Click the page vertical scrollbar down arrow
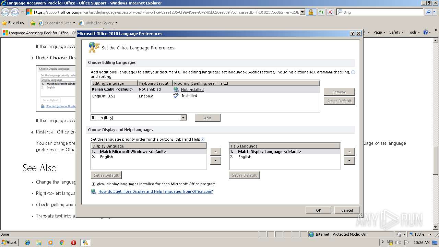The height and width of the screenshot is (247, 439). click(436, 227)
